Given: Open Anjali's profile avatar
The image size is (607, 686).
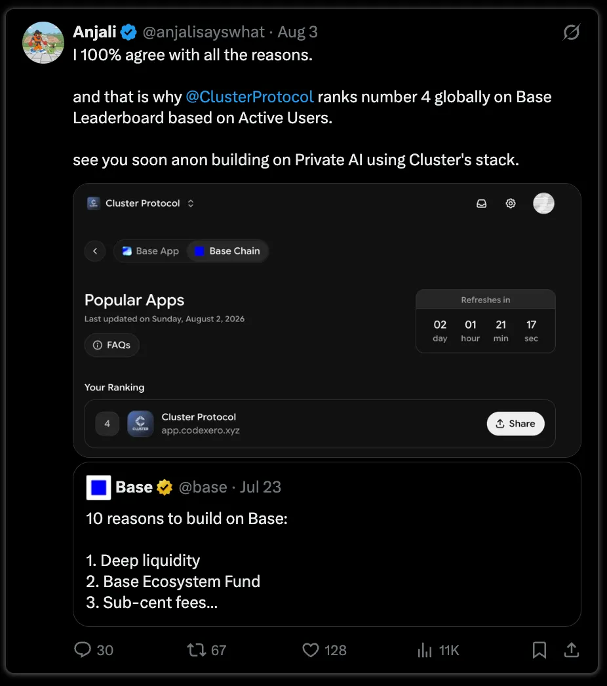Looking at the screenshot, I should (x=43, y=43).
